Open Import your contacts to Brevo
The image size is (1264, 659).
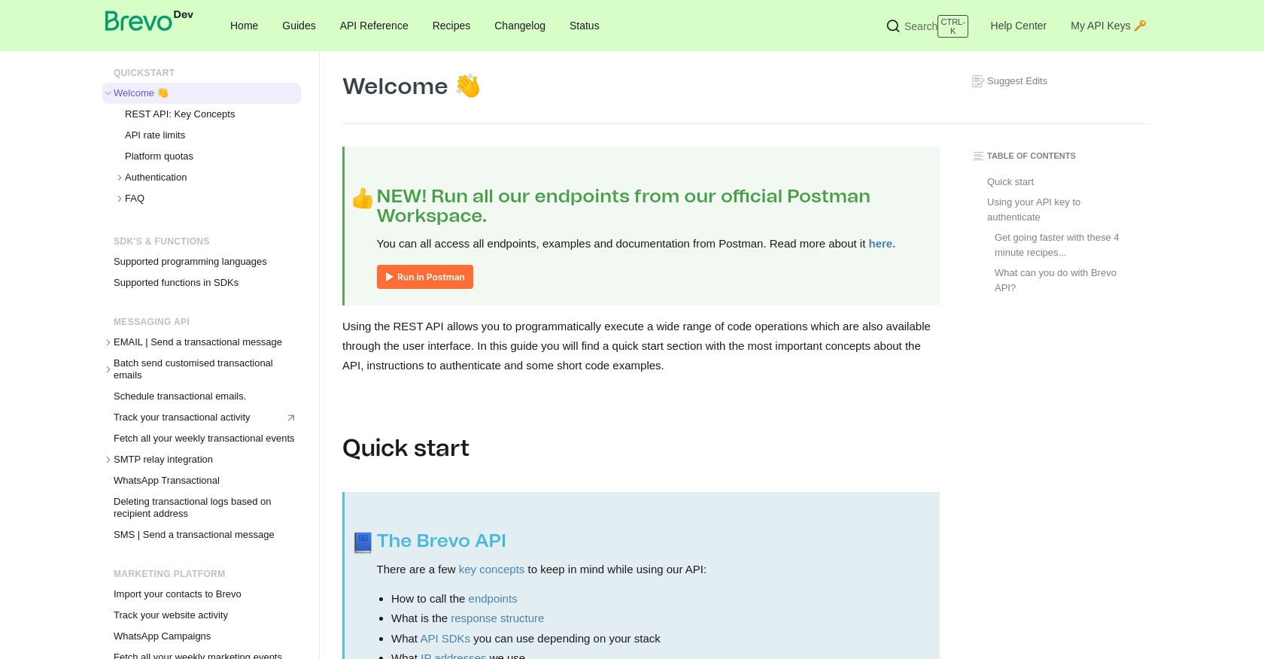[178, 594]
